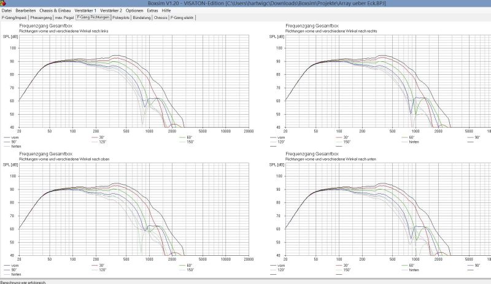Switch to the max. Pegel tab
The height and width of the screenshot is (284, 491).
point(64,18)
